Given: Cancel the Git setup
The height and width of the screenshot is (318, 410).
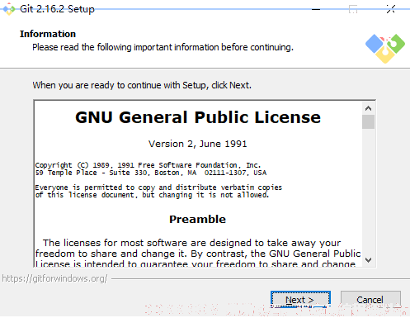Looking at the screenshot, I should point(370,299).
